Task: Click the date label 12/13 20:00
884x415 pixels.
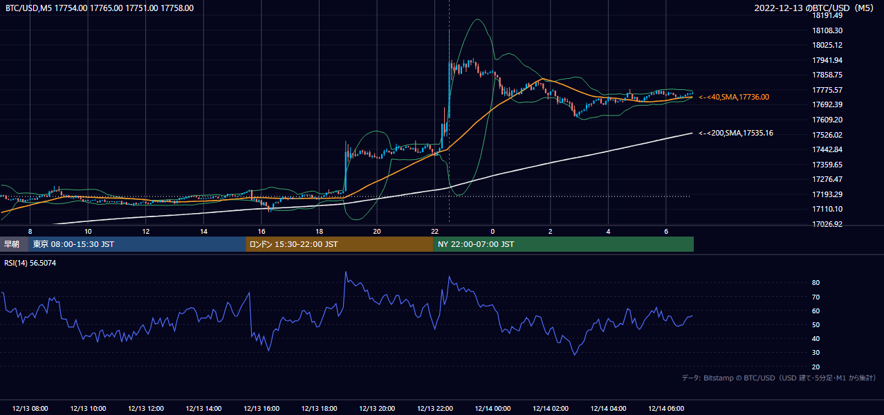Action: [377, 409]
